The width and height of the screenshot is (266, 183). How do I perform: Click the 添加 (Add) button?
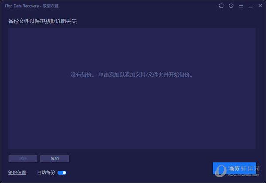click(55, 159)
